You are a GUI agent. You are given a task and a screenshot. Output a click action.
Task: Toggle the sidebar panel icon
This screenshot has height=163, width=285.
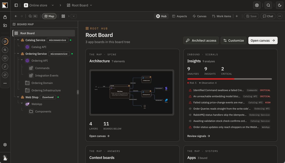tap(16, 5)
